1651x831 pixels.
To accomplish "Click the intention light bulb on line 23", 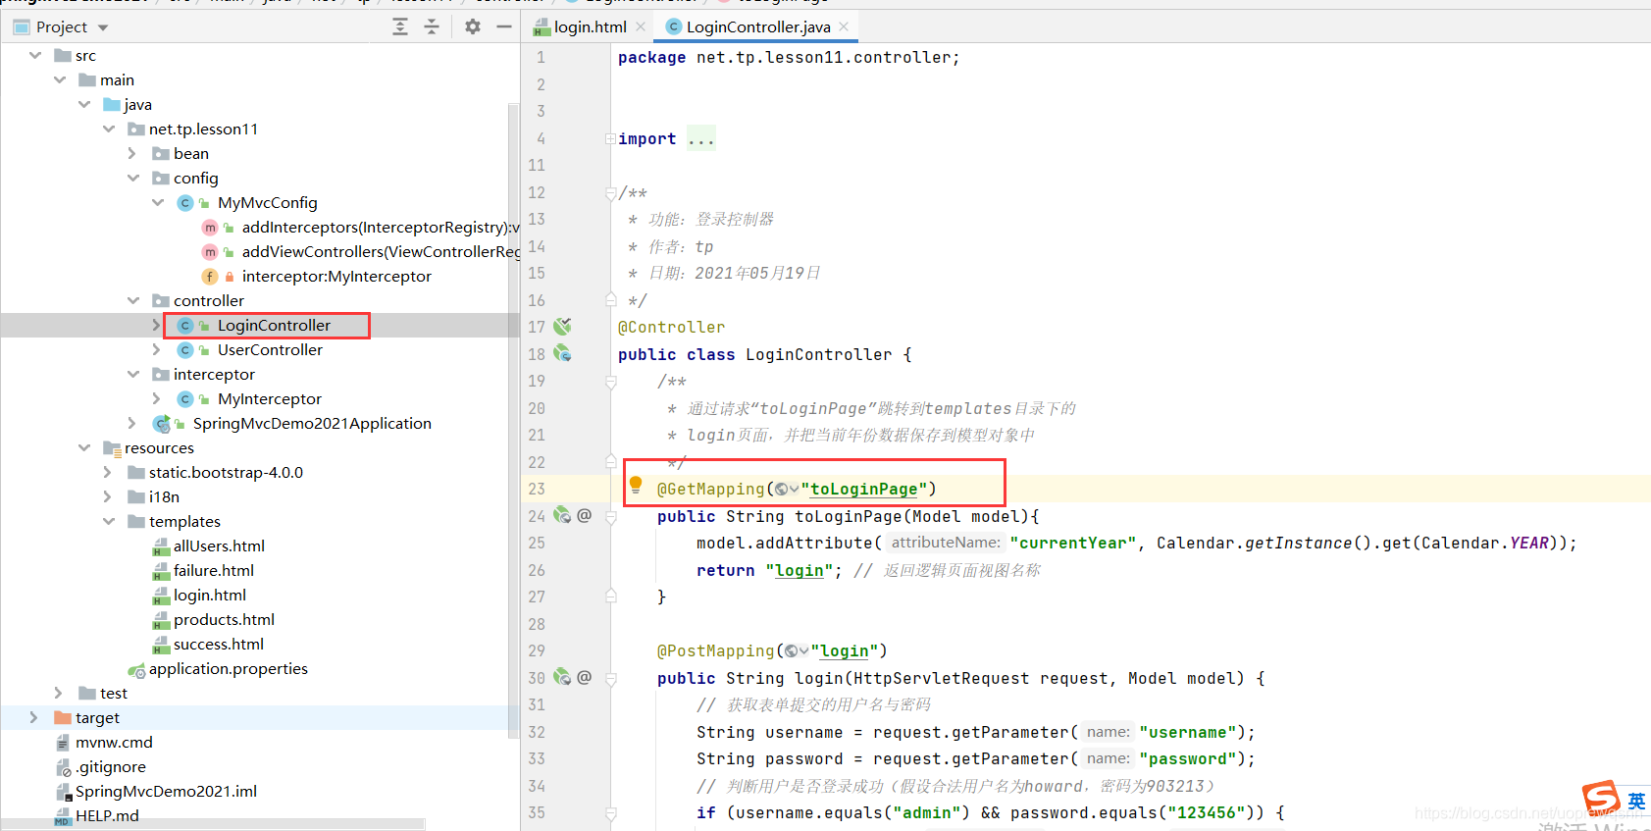I will 636,485.
